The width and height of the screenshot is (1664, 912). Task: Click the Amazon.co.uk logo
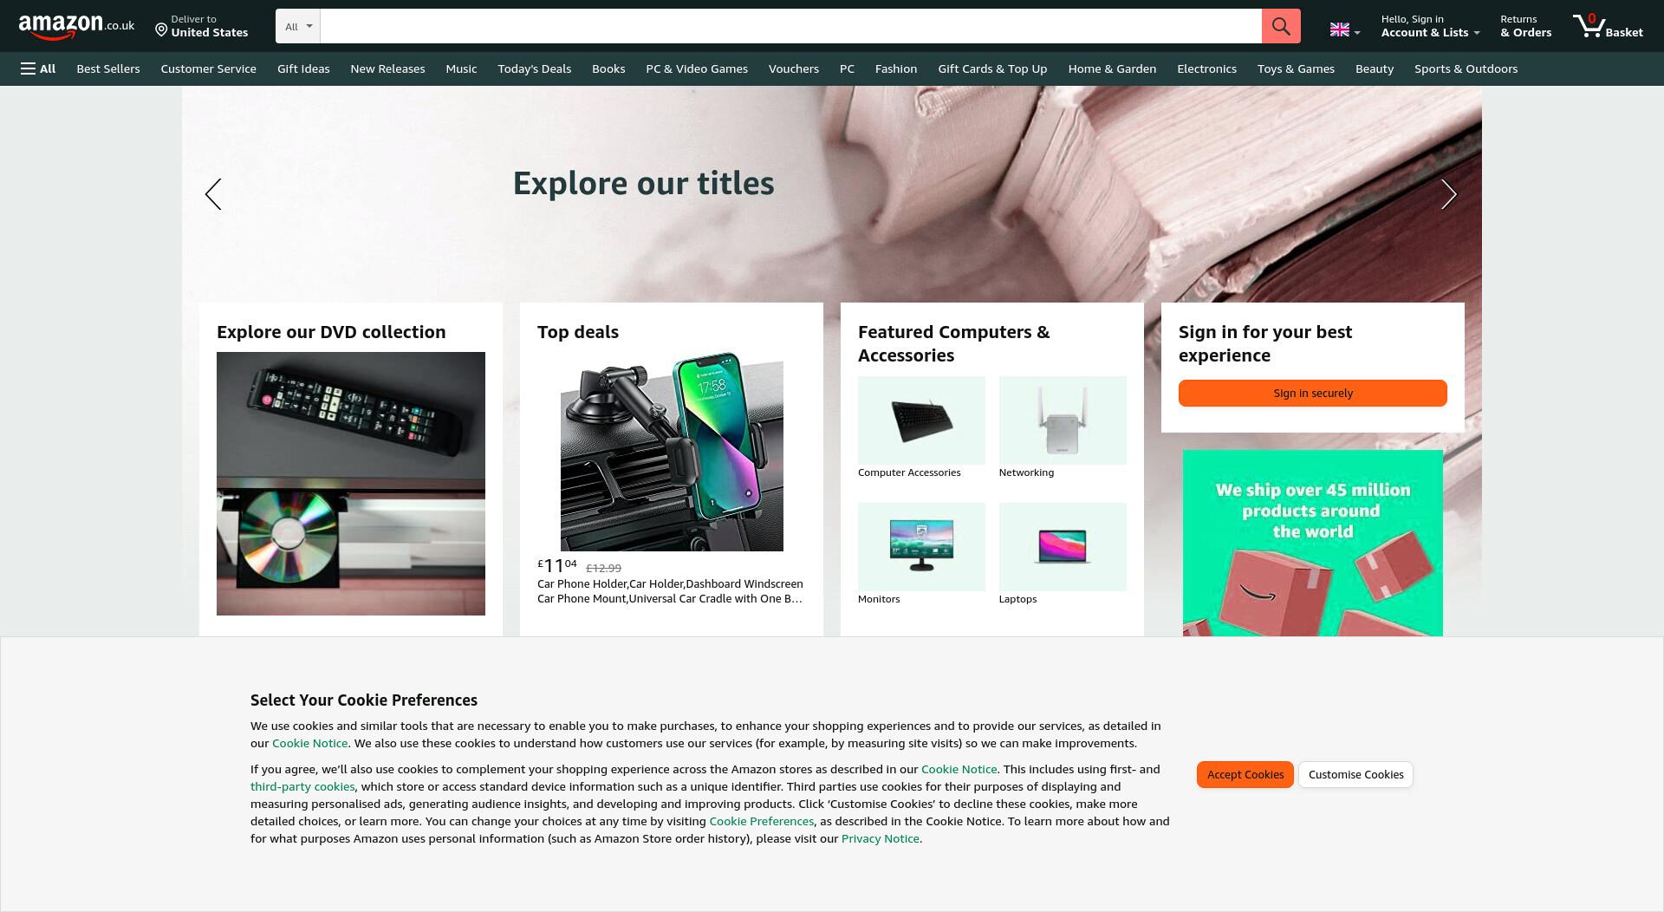(76, 26)
